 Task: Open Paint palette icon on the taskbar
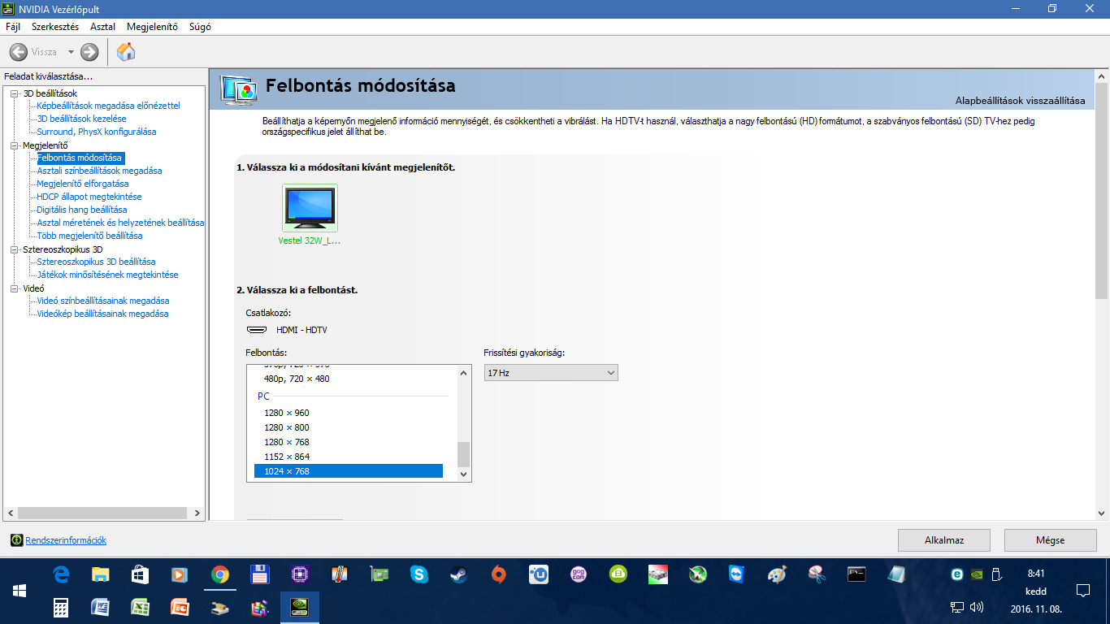[x=777, y=575]
